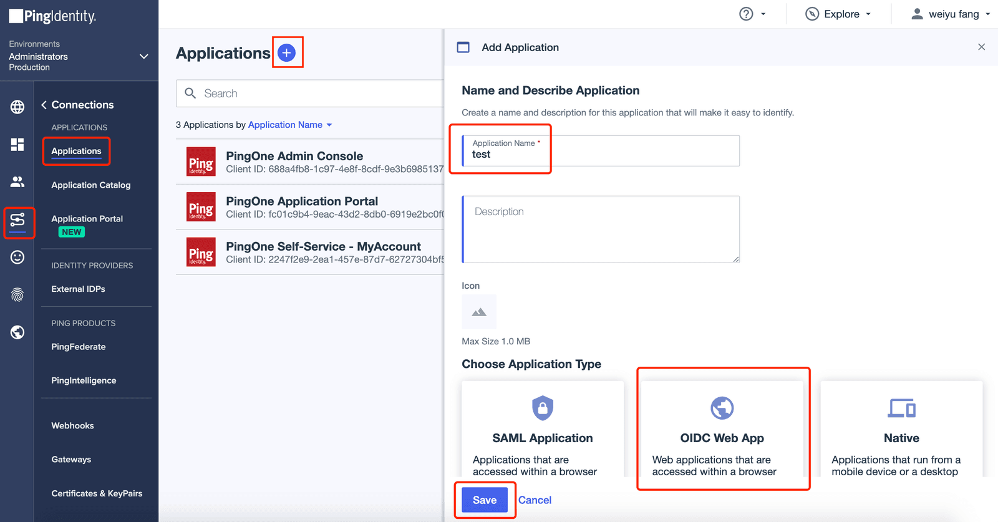Select the Native application type card
This screenshot has height=522, width=998.
(902, 429)
